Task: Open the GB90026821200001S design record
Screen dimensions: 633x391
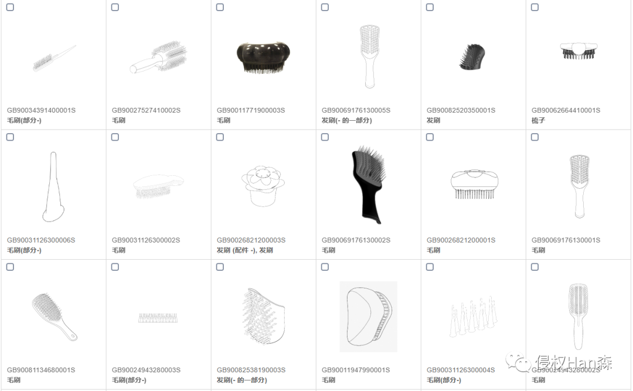Action: tap(461, 240)
